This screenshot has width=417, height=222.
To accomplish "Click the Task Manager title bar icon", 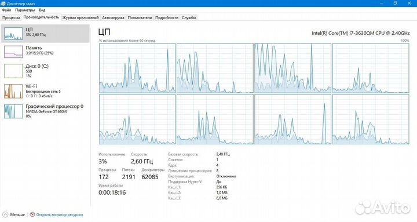I will tap(3, 3).
